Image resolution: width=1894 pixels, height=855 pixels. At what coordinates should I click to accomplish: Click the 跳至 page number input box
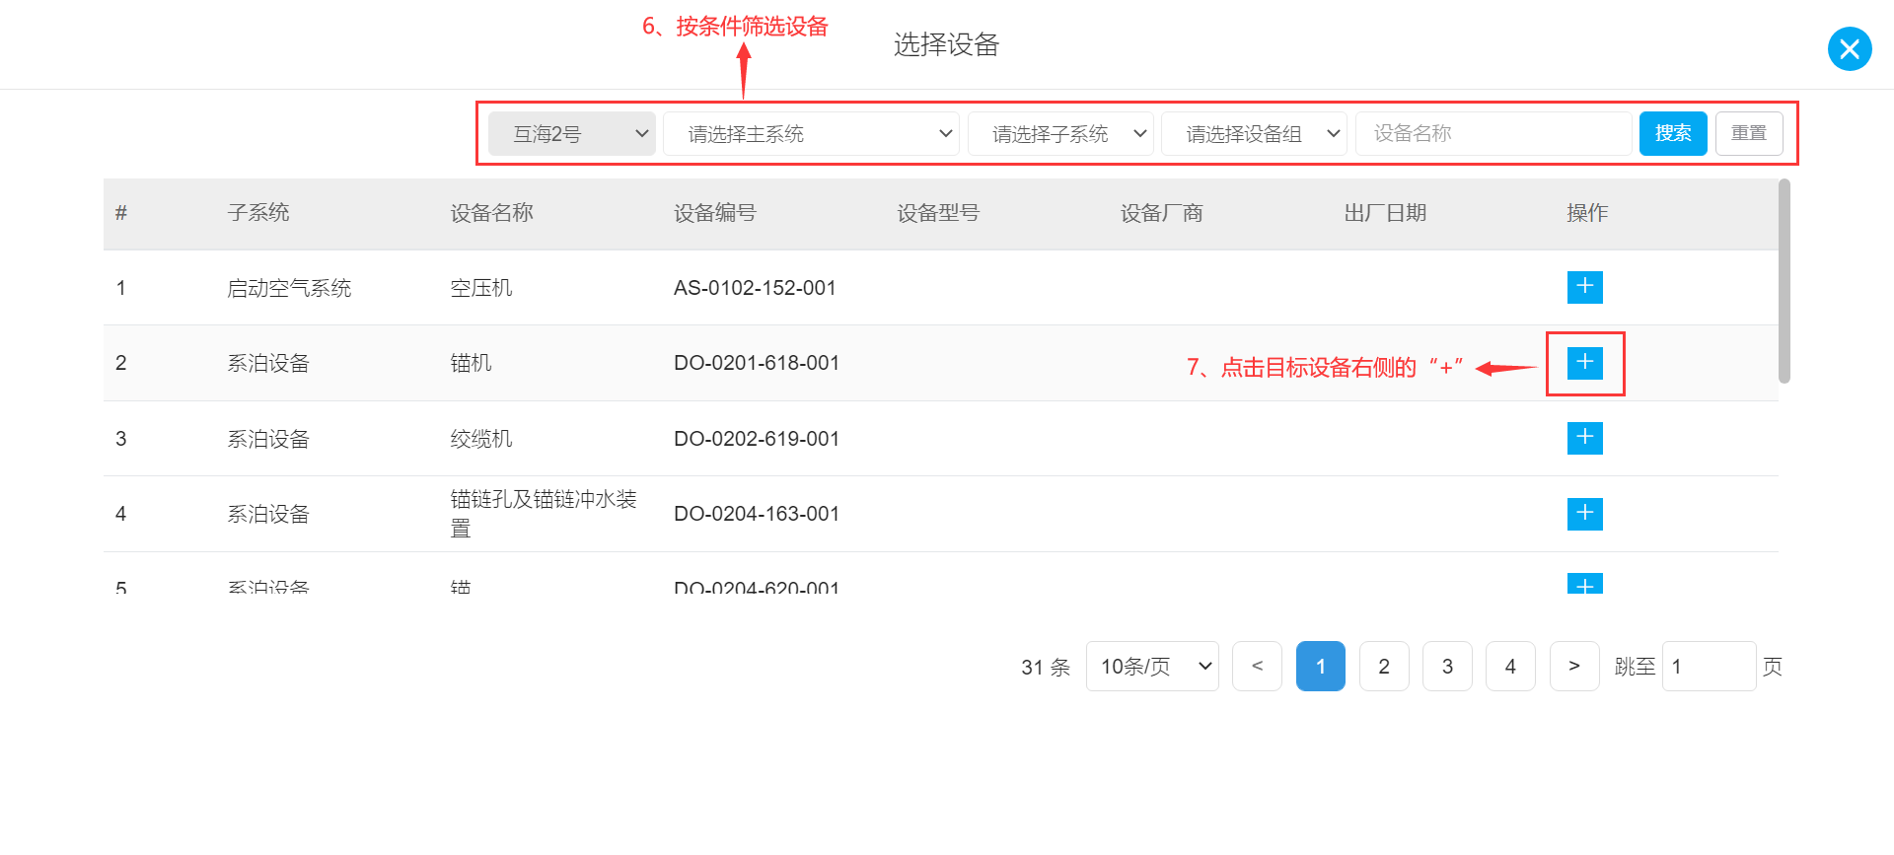pyautogui.click(x=1709, y=667)
